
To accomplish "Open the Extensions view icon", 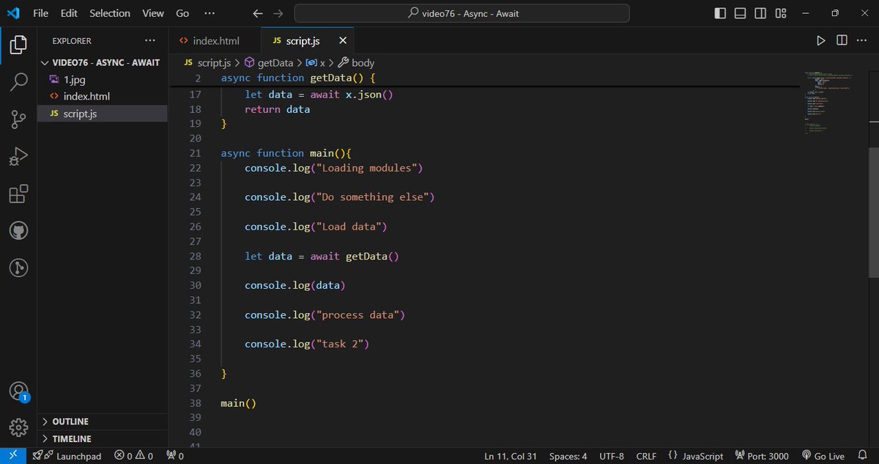I will point(18,194).
